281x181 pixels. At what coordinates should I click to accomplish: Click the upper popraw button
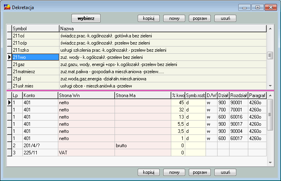(x=200, y=18)
